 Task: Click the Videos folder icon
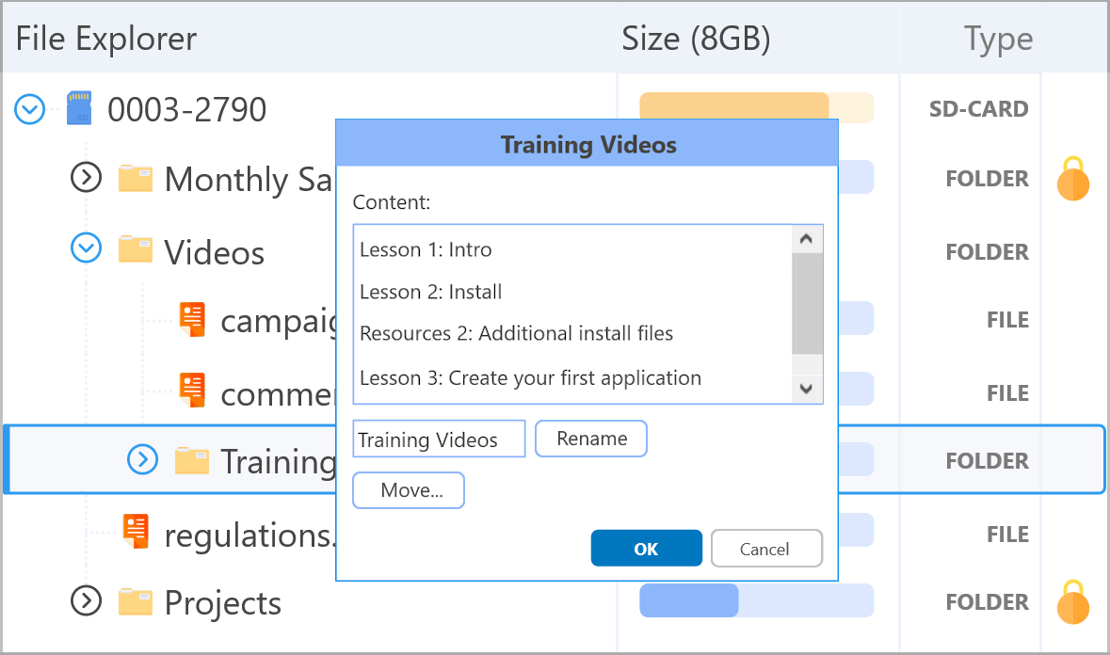pos(137,250)
